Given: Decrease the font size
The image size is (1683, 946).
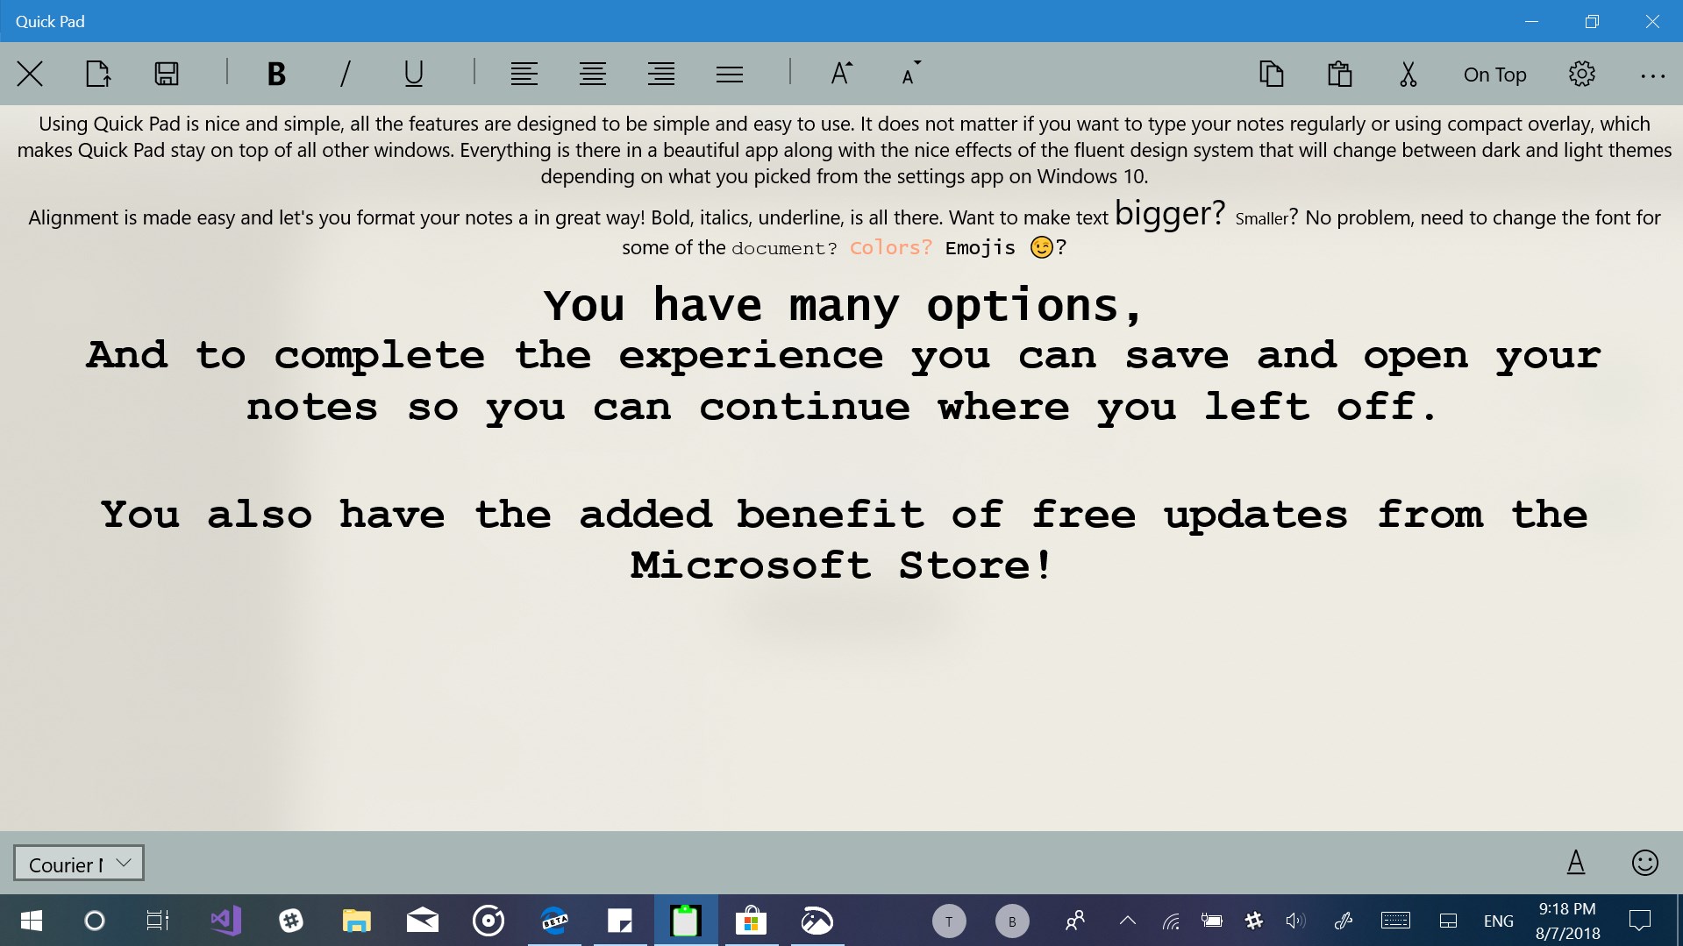Looking at the screenshot, I should tap(911, 75).
